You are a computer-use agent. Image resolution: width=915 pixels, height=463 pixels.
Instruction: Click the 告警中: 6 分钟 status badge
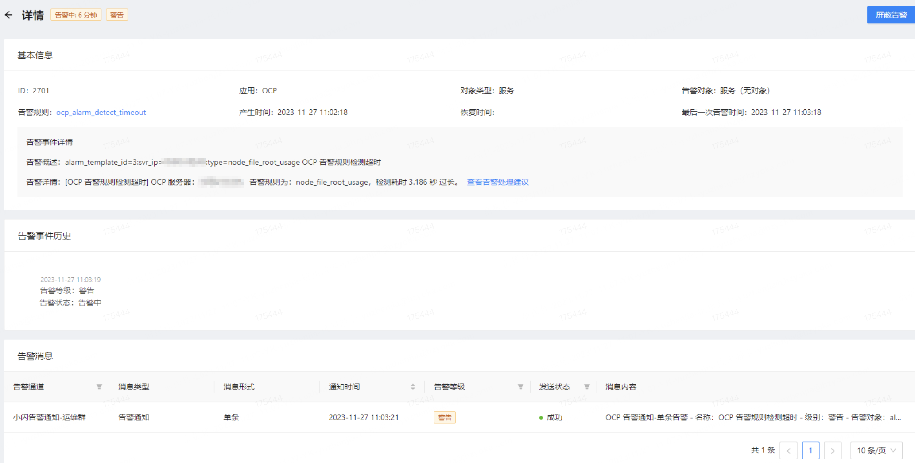point(76,15)
